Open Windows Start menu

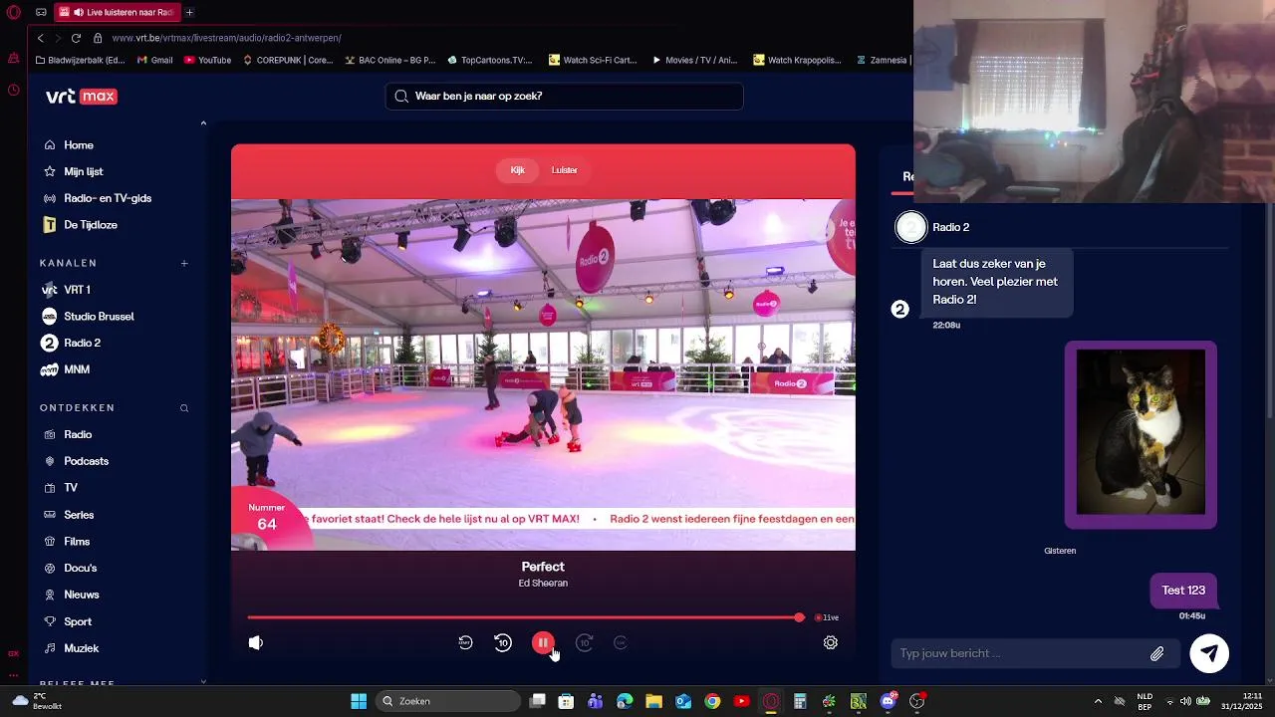(359, 701)
